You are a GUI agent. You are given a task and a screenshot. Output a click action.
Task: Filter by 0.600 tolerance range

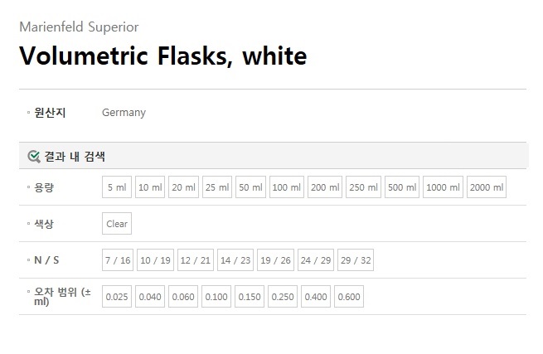(349, 297)
